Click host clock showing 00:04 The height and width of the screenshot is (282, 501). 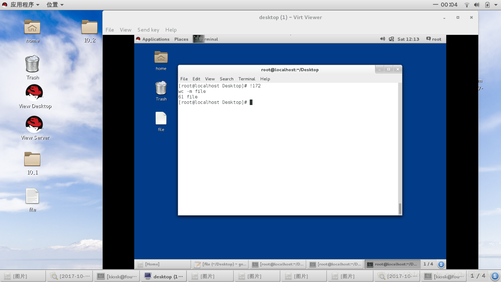click(449, 5)
